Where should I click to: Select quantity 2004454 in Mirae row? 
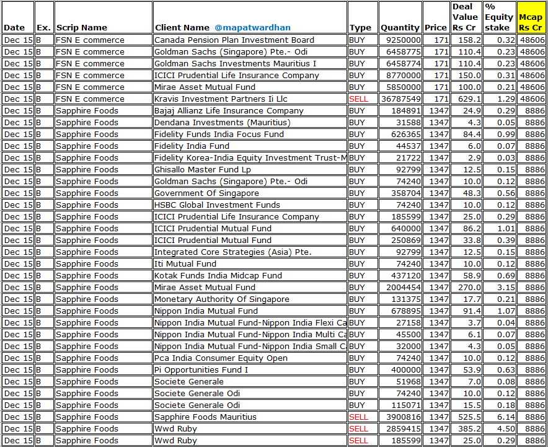click(400, 287)
